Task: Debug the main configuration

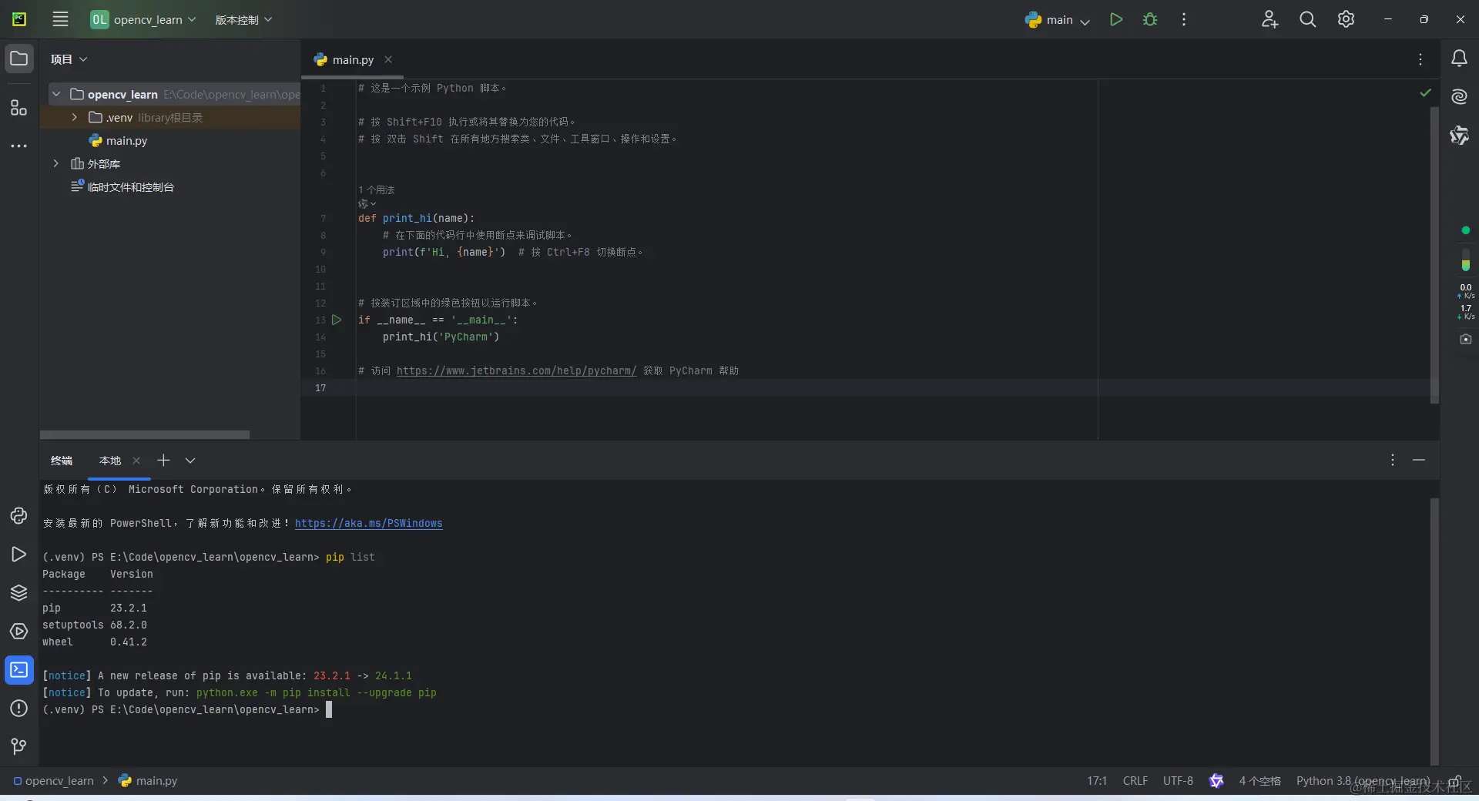Action: [x=1150, y=19]
